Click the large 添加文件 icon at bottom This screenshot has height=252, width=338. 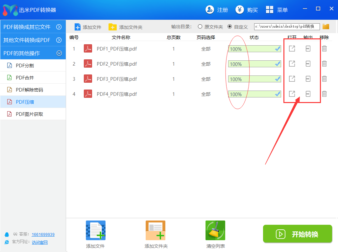point(95,230)
